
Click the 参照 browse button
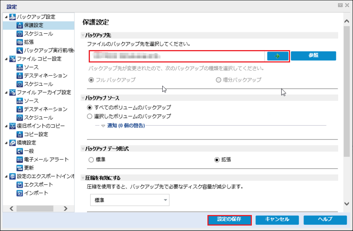pos(313,56)
